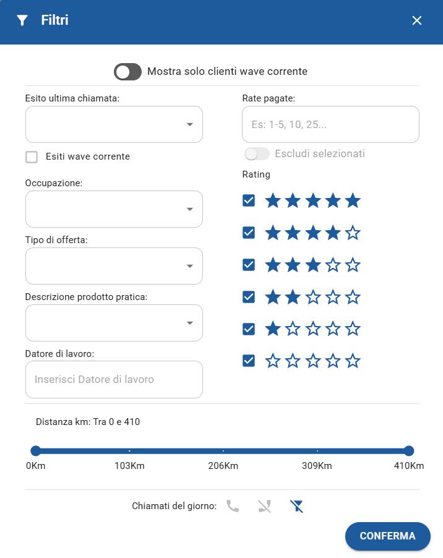The width and height of the screenshot is (443, 558).
Task: Click the missed-call phone icon
Action: pos(265,507)
